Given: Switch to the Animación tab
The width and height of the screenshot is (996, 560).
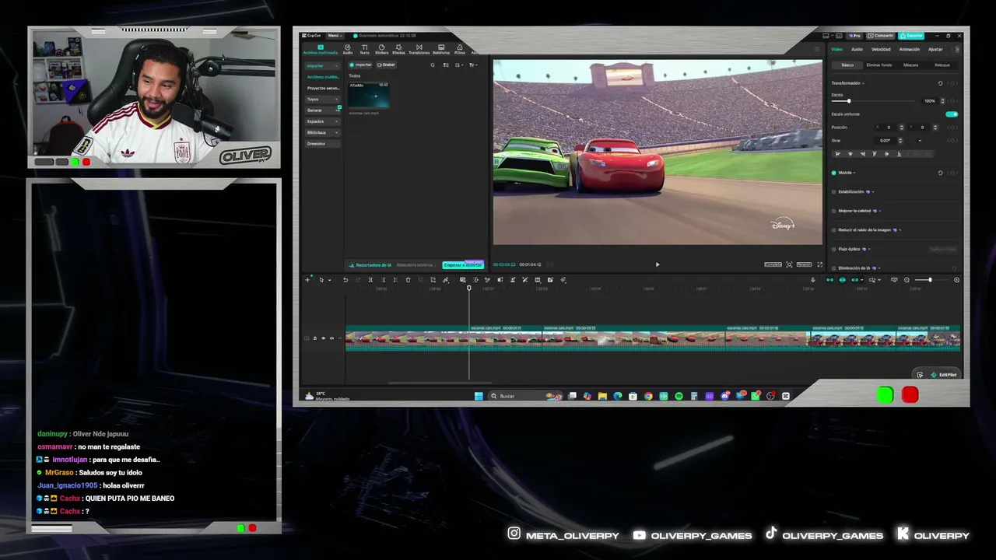Looking at the screenshot, I should pos(910,49).
